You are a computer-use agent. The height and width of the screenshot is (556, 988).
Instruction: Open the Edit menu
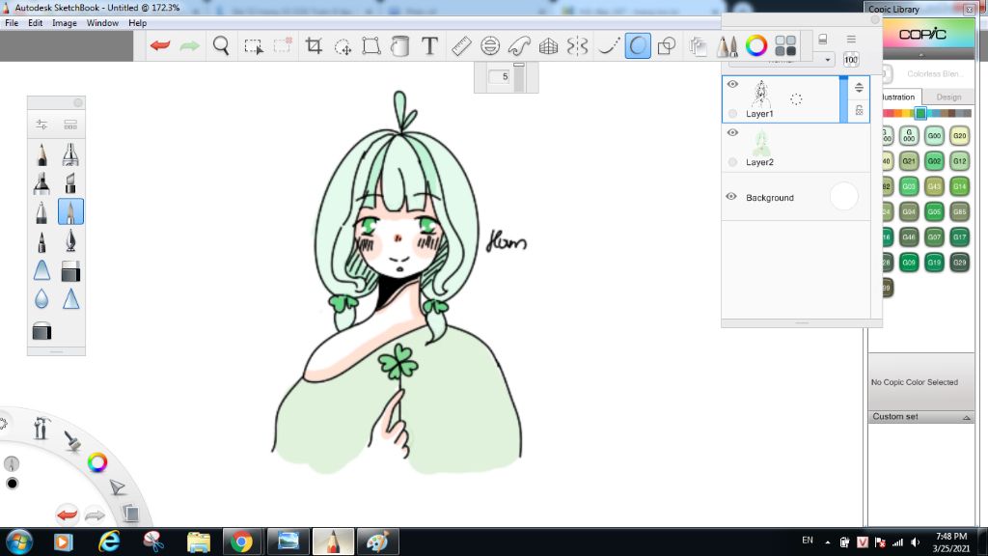point(36,23)
